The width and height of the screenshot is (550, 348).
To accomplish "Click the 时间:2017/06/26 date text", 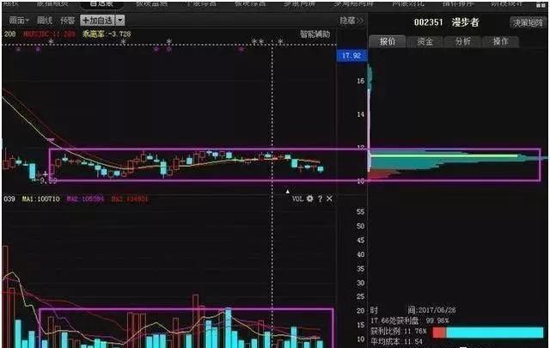I will pyautogui.click(x=413, y=310).
